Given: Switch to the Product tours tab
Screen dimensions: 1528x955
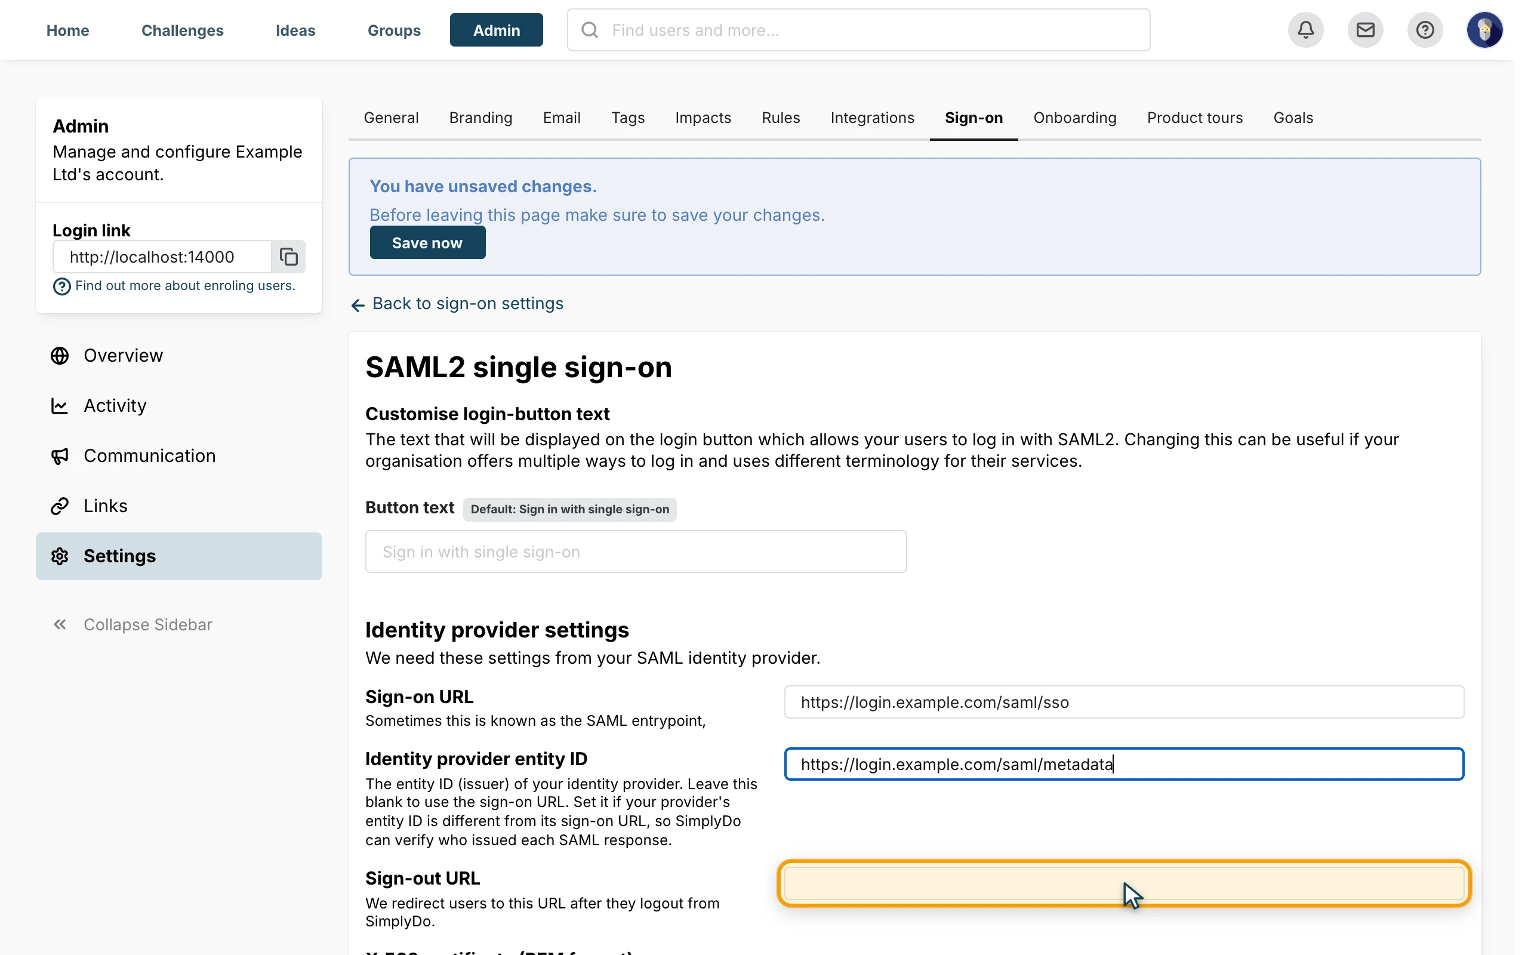Looking at the screenshot, I should [1194, 118].
